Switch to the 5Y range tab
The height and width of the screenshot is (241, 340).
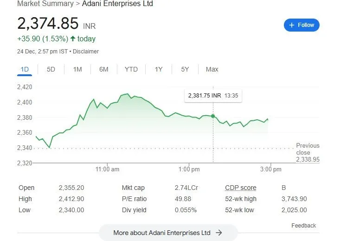[185, 69]
